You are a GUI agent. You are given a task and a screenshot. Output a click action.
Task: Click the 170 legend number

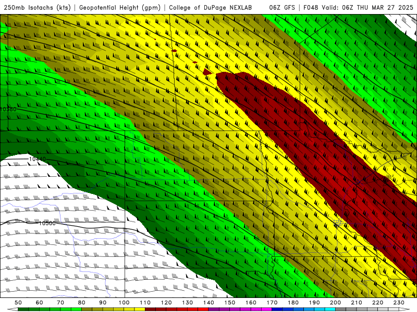pyautogui.click(x=272, y=303)
